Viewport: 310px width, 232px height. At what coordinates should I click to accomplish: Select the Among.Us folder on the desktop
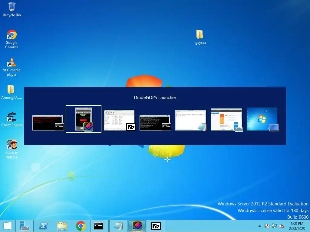coord(12,92)
